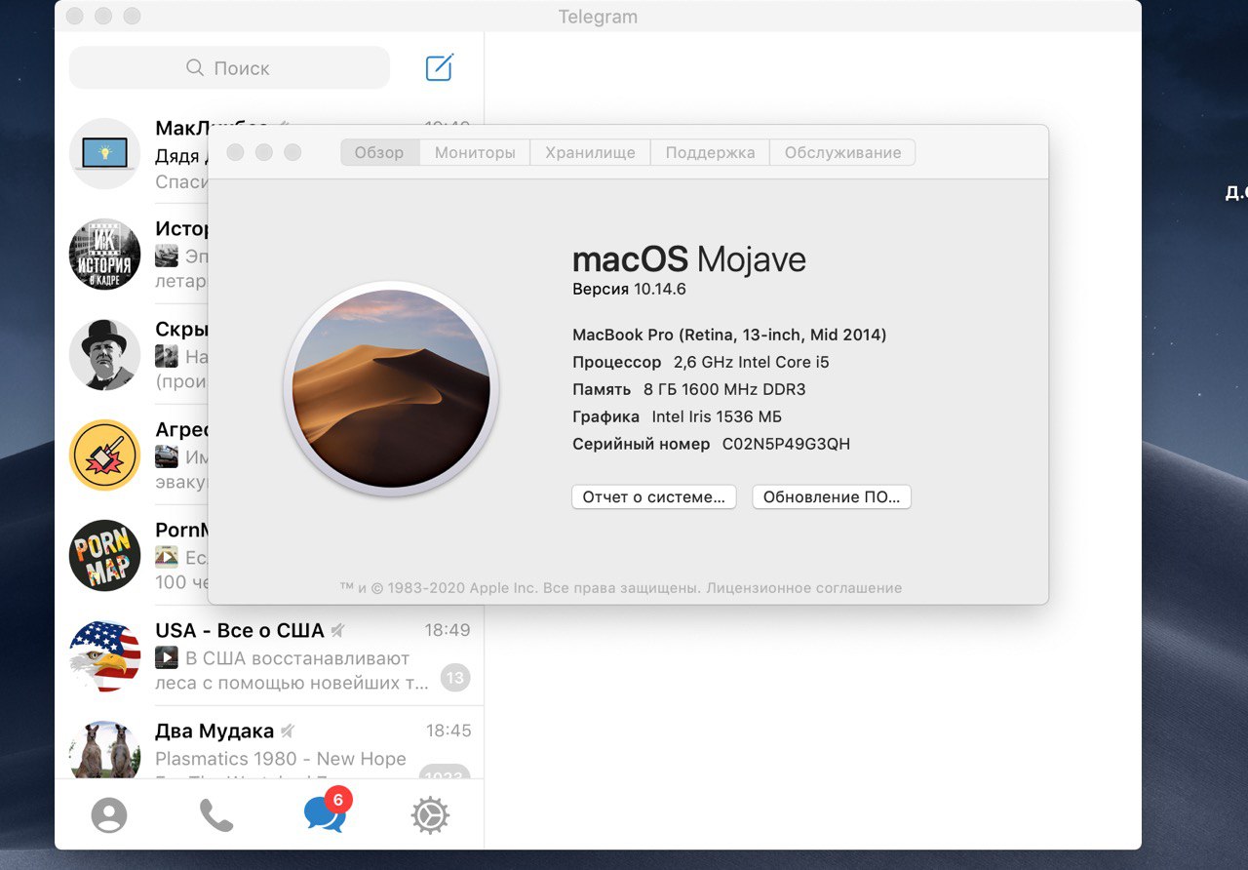Click the Два Мудака kangaroo avatar

(105, 749)
